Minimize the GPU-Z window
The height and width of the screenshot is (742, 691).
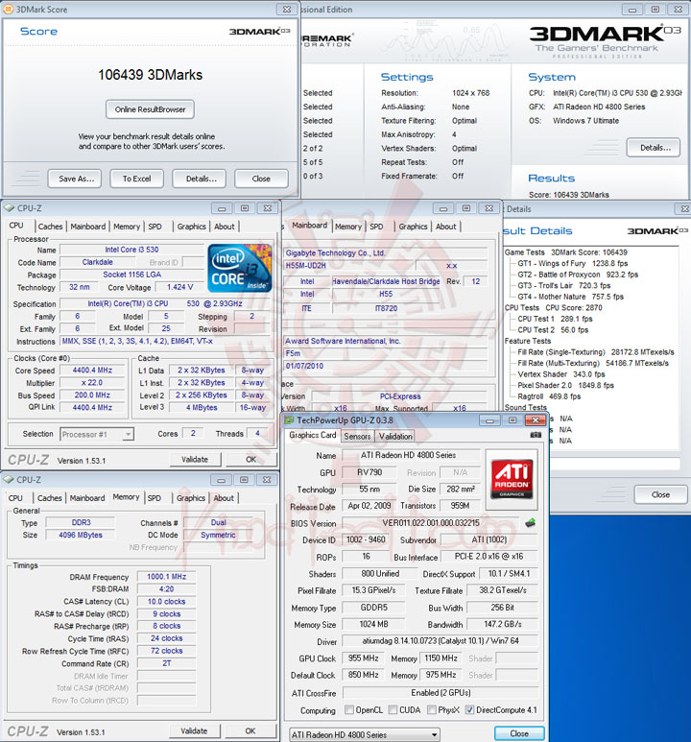point(489,420)
